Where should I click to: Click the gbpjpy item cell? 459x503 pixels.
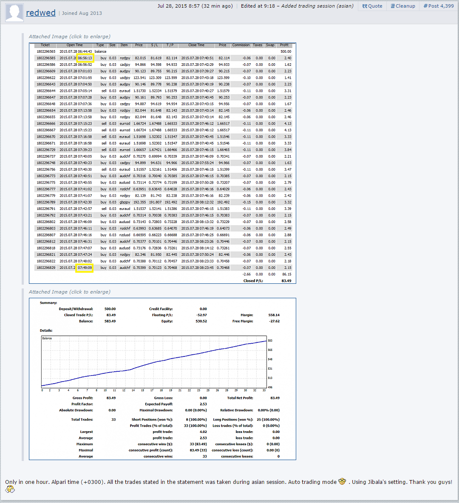click(125, 202)
